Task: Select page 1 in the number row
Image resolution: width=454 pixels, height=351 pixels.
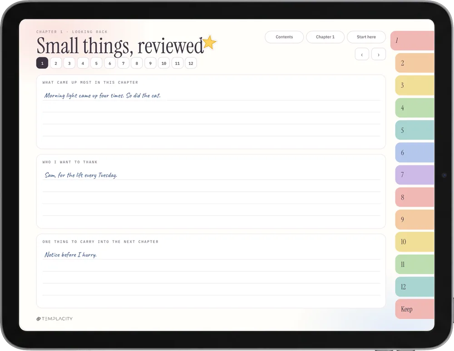Action: 42,63
